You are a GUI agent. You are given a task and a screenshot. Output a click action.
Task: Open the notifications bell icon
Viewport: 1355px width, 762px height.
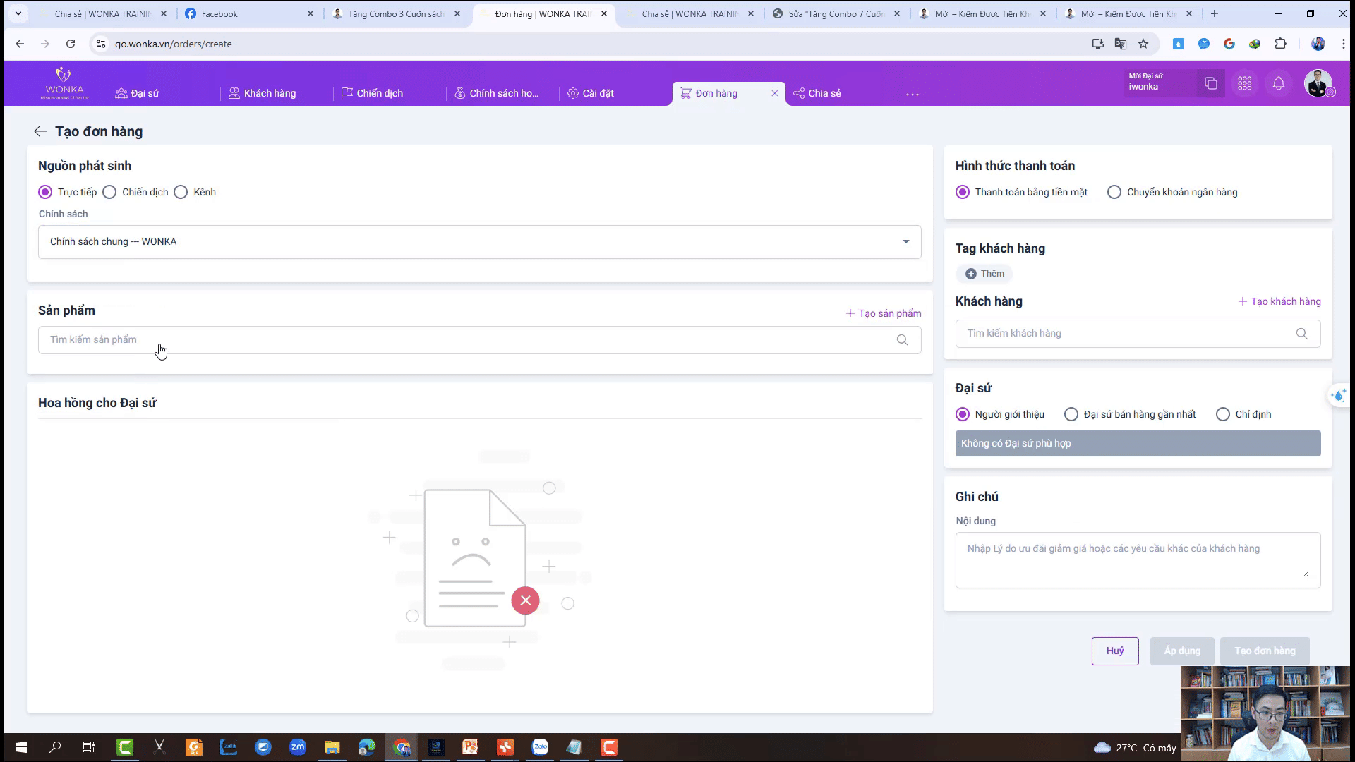pos(1278,84)
